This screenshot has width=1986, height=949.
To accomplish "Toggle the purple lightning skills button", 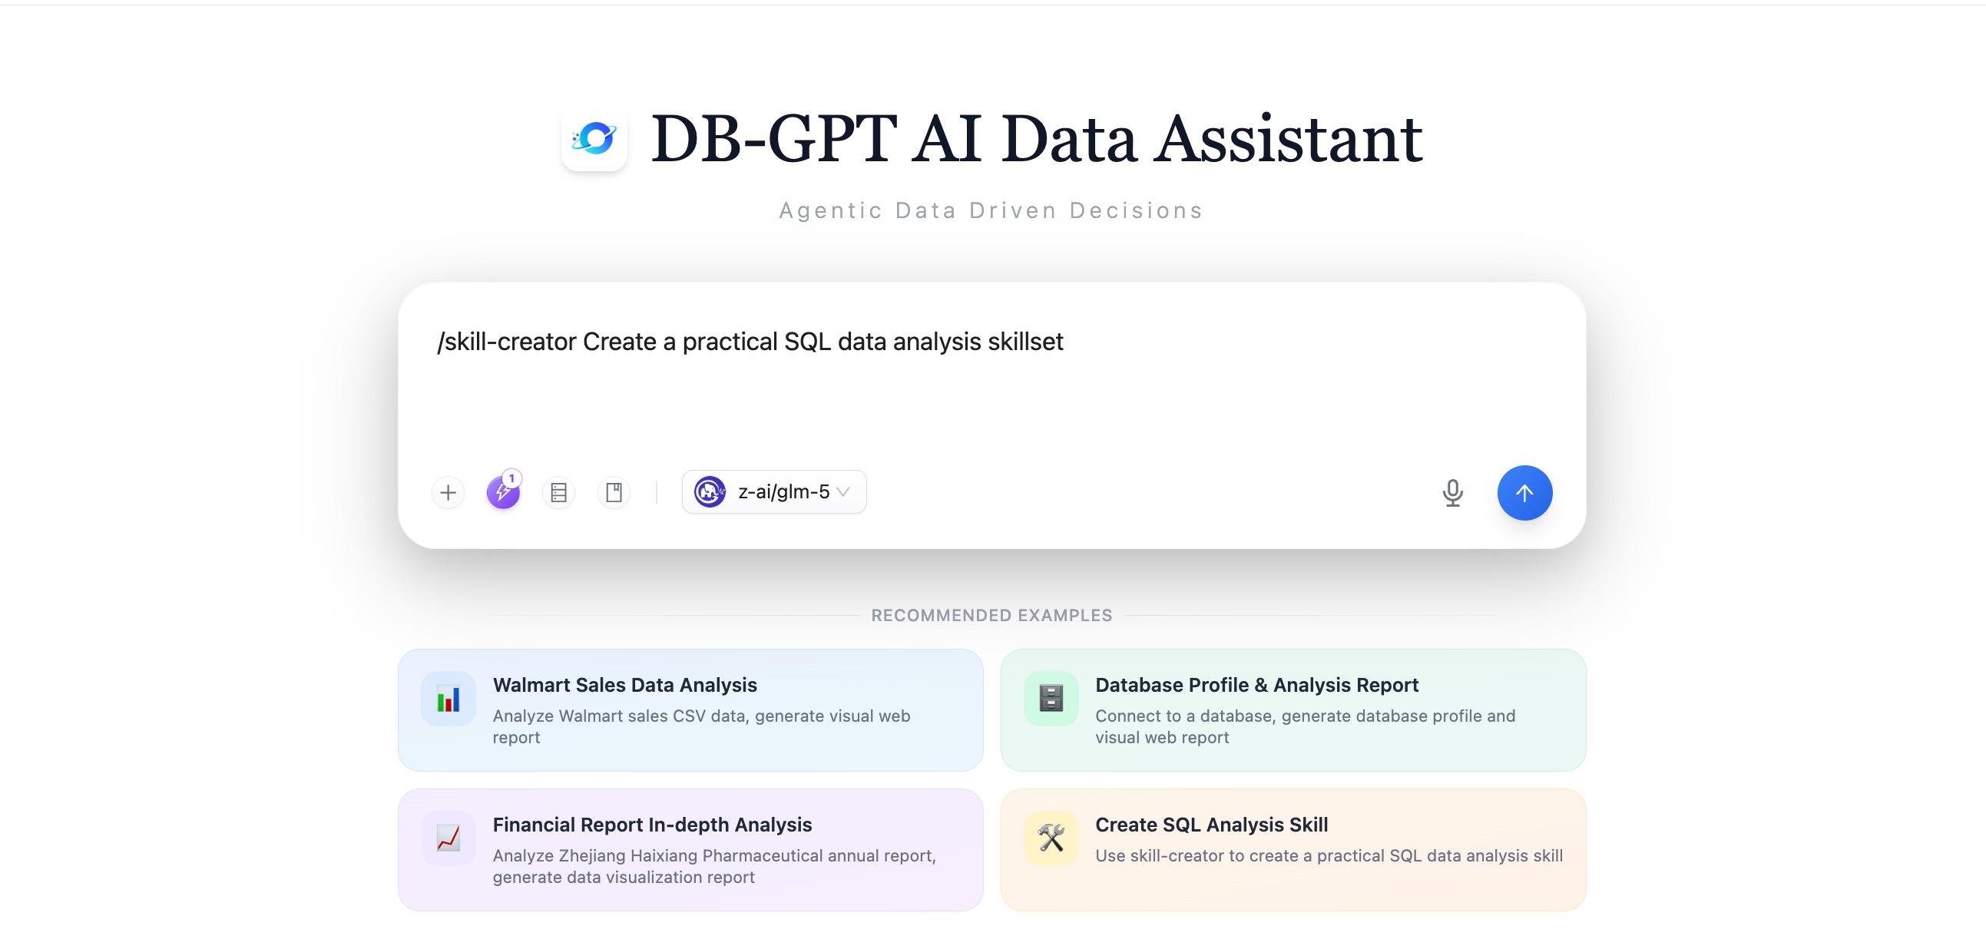I will 503,494.
